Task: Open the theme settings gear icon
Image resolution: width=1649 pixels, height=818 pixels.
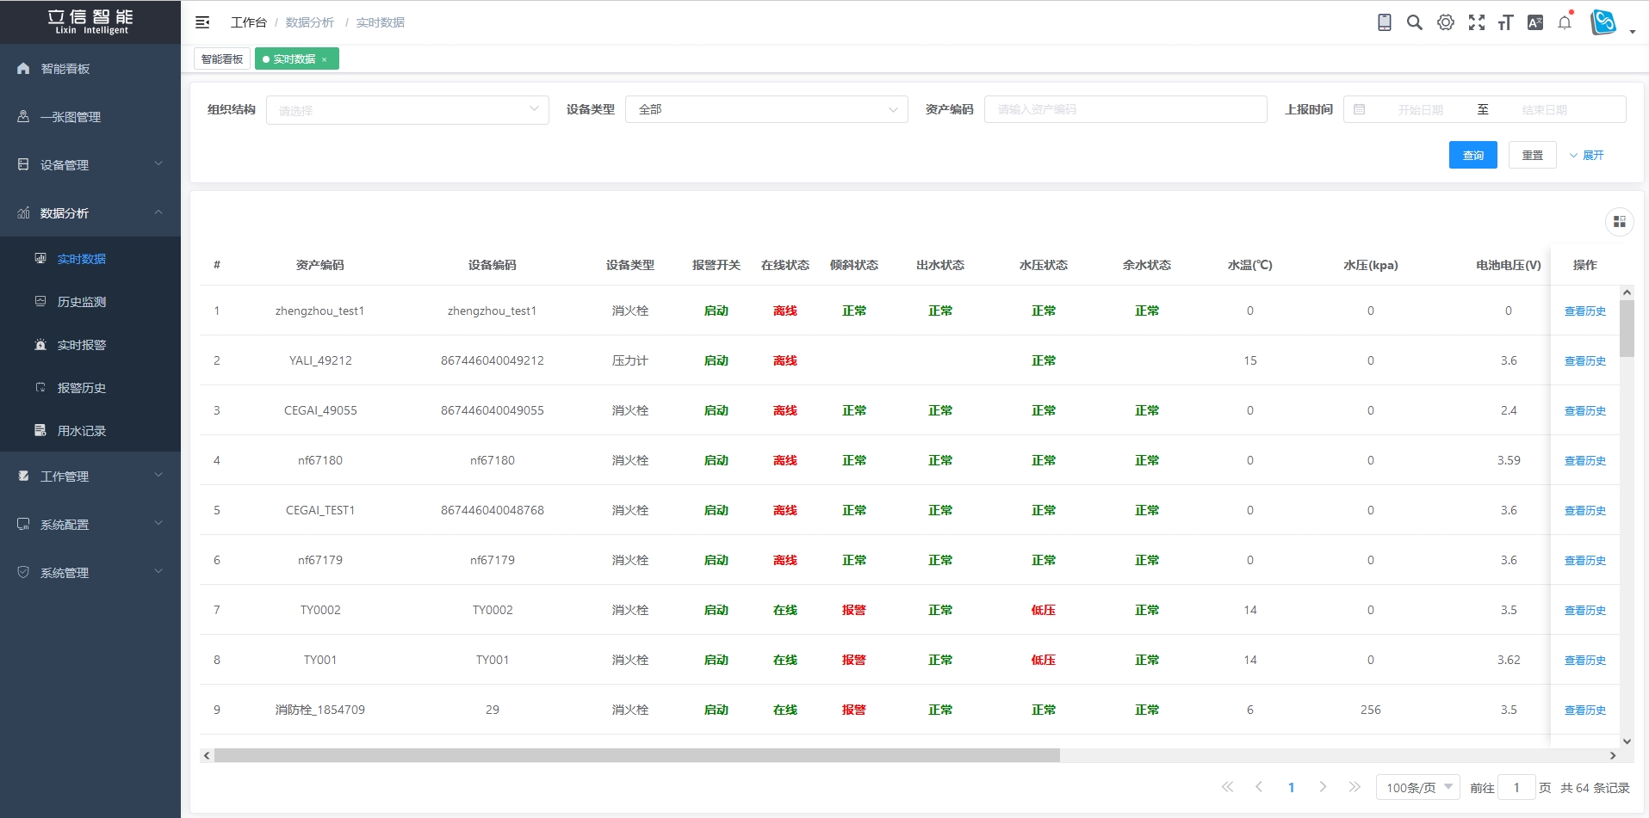Action: tap(1446, 22)
